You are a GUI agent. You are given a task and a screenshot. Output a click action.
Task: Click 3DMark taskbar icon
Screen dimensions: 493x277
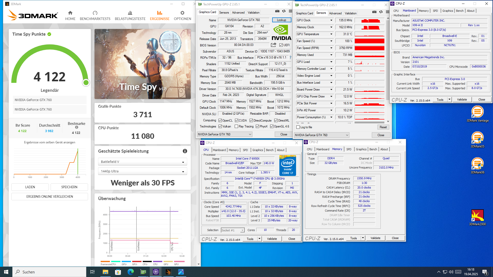(x=168, y=272)
